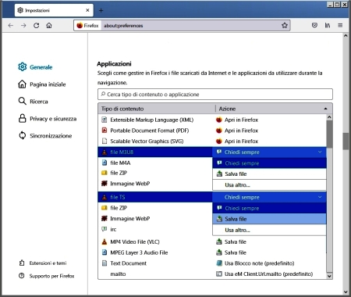This screenshot has height=297, width=351.
Task: Select MP4 Video File (VLC) row
Action: point(212,242)
